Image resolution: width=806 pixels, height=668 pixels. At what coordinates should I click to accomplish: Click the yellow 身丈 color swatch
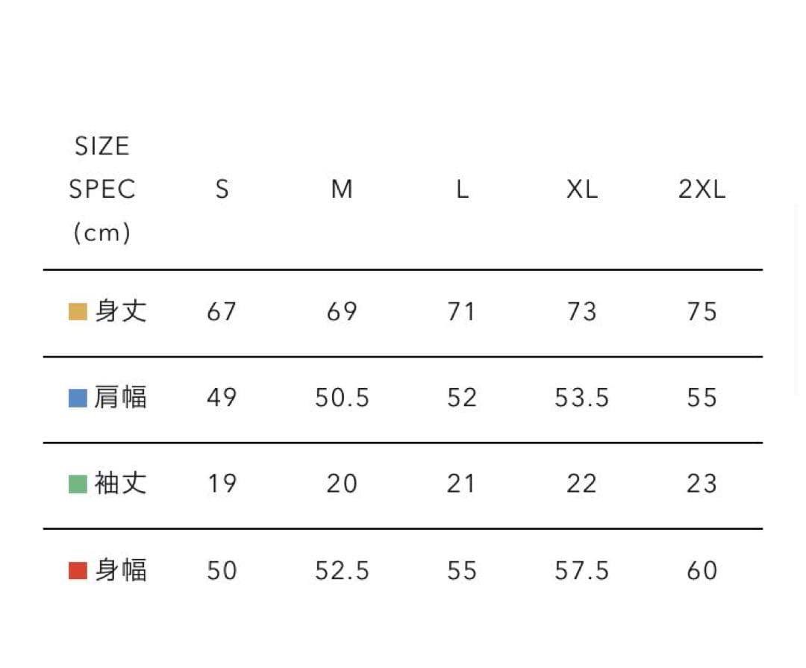(x=78, y=311)
